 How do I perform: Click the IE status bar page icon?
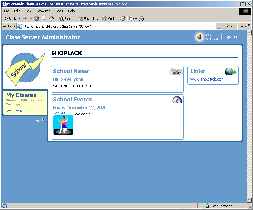tap(4, 206)
